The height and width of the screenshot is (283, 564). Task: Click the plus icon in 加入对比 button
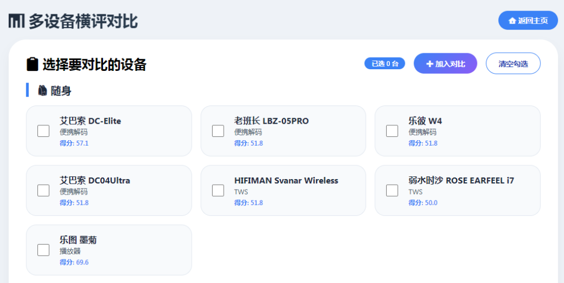(430, 64)
